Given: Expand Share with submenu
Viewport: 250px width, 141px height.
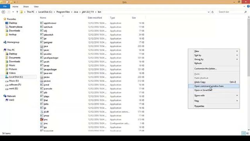Looking at the screenshot, I should click(x=214, y=96).
